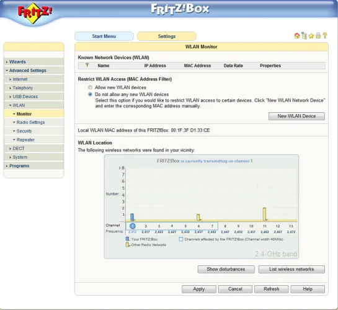Click channel 11 label on chart
338x310 pixels.
[x=265, y=226]
